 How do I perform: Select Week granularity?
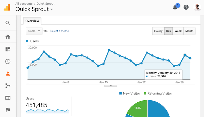coord(178,31)
